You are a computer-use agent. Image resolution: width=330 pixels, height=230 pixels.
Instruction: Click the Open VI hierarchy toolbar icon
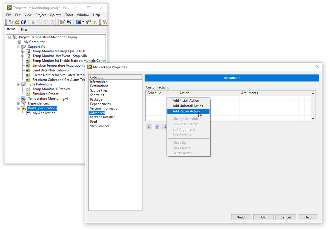[62, 22]
